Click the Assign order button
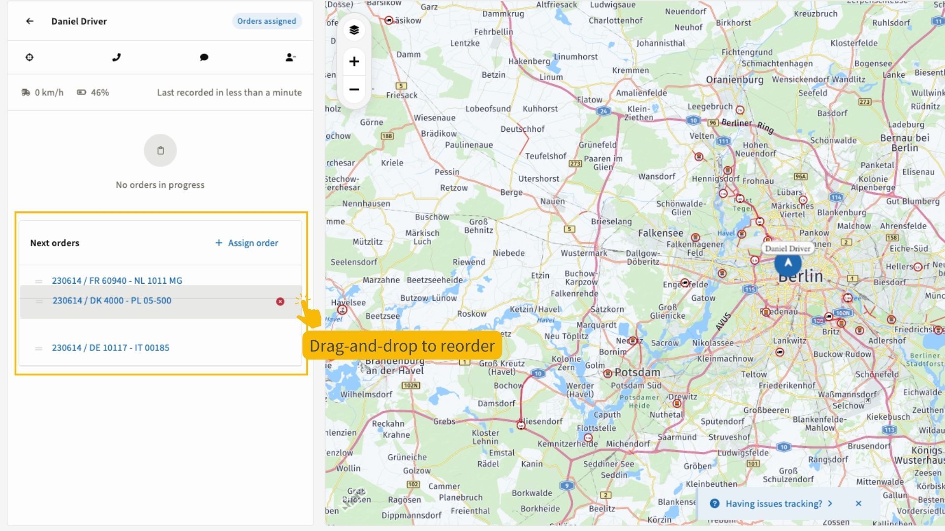This screenshot has width=945, height=531. pyautogui.click(x=247, y=243)
